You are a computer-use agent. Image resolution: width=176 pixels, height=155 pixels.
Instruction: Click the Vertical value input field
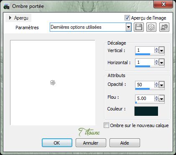click(x=145, y=50)
